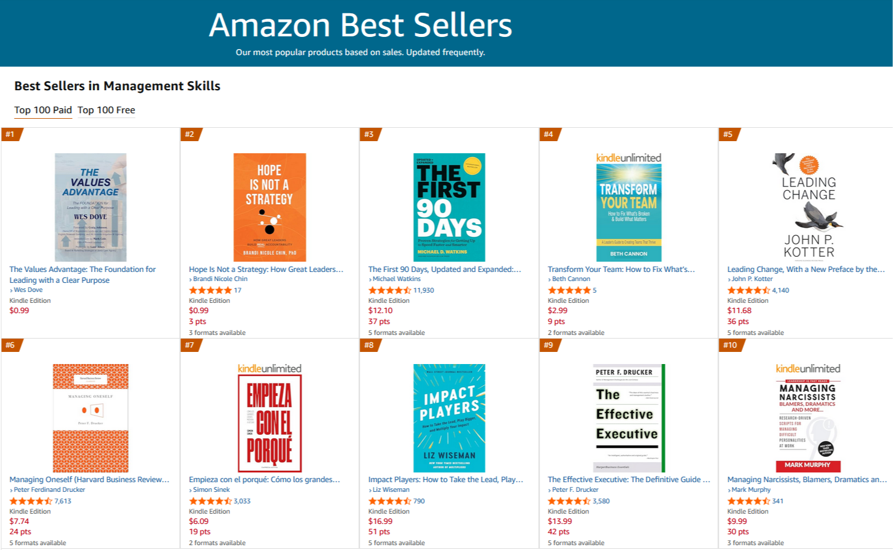This screenshot has width=893, height=550.
Task: Click The Effective Executive title link
Action: (x=628, y=480)
